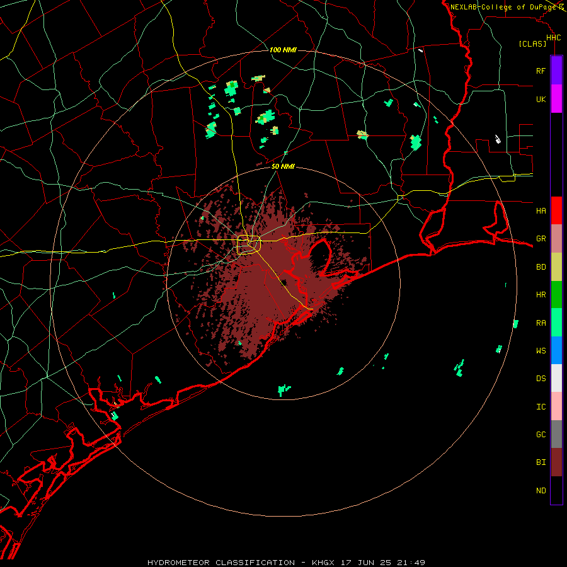Pick the RA light green legend swatch
The height and width of the screenshot is (567, 567).
tap(556, 323)
